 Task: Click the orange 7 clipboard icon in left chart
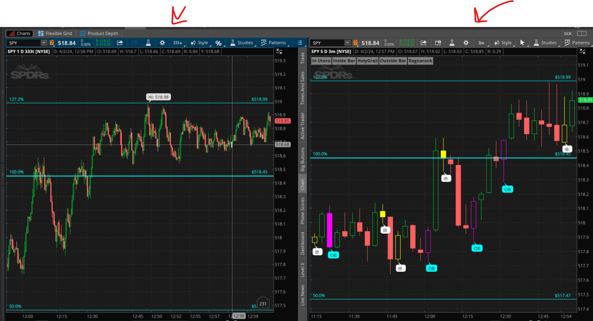[52, 43]
